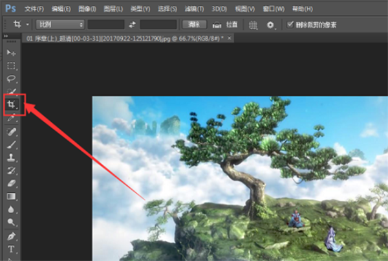Open the 比例 crop ratio dropdown
This screenshot has width=388, height=261.
[61, 24]
